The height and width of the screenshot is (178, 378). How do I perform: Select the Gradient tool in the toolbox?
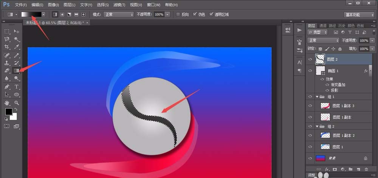[x=17, y=71]
